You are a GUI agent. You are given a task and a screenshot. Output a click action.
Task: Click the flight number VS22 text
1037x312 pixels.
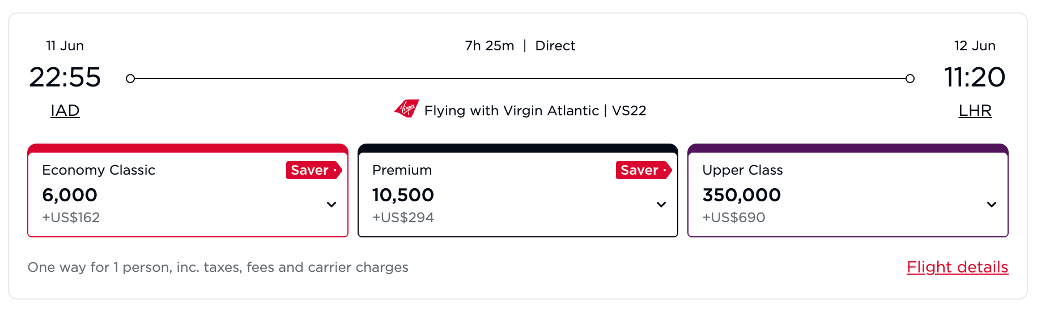(629, 111)
